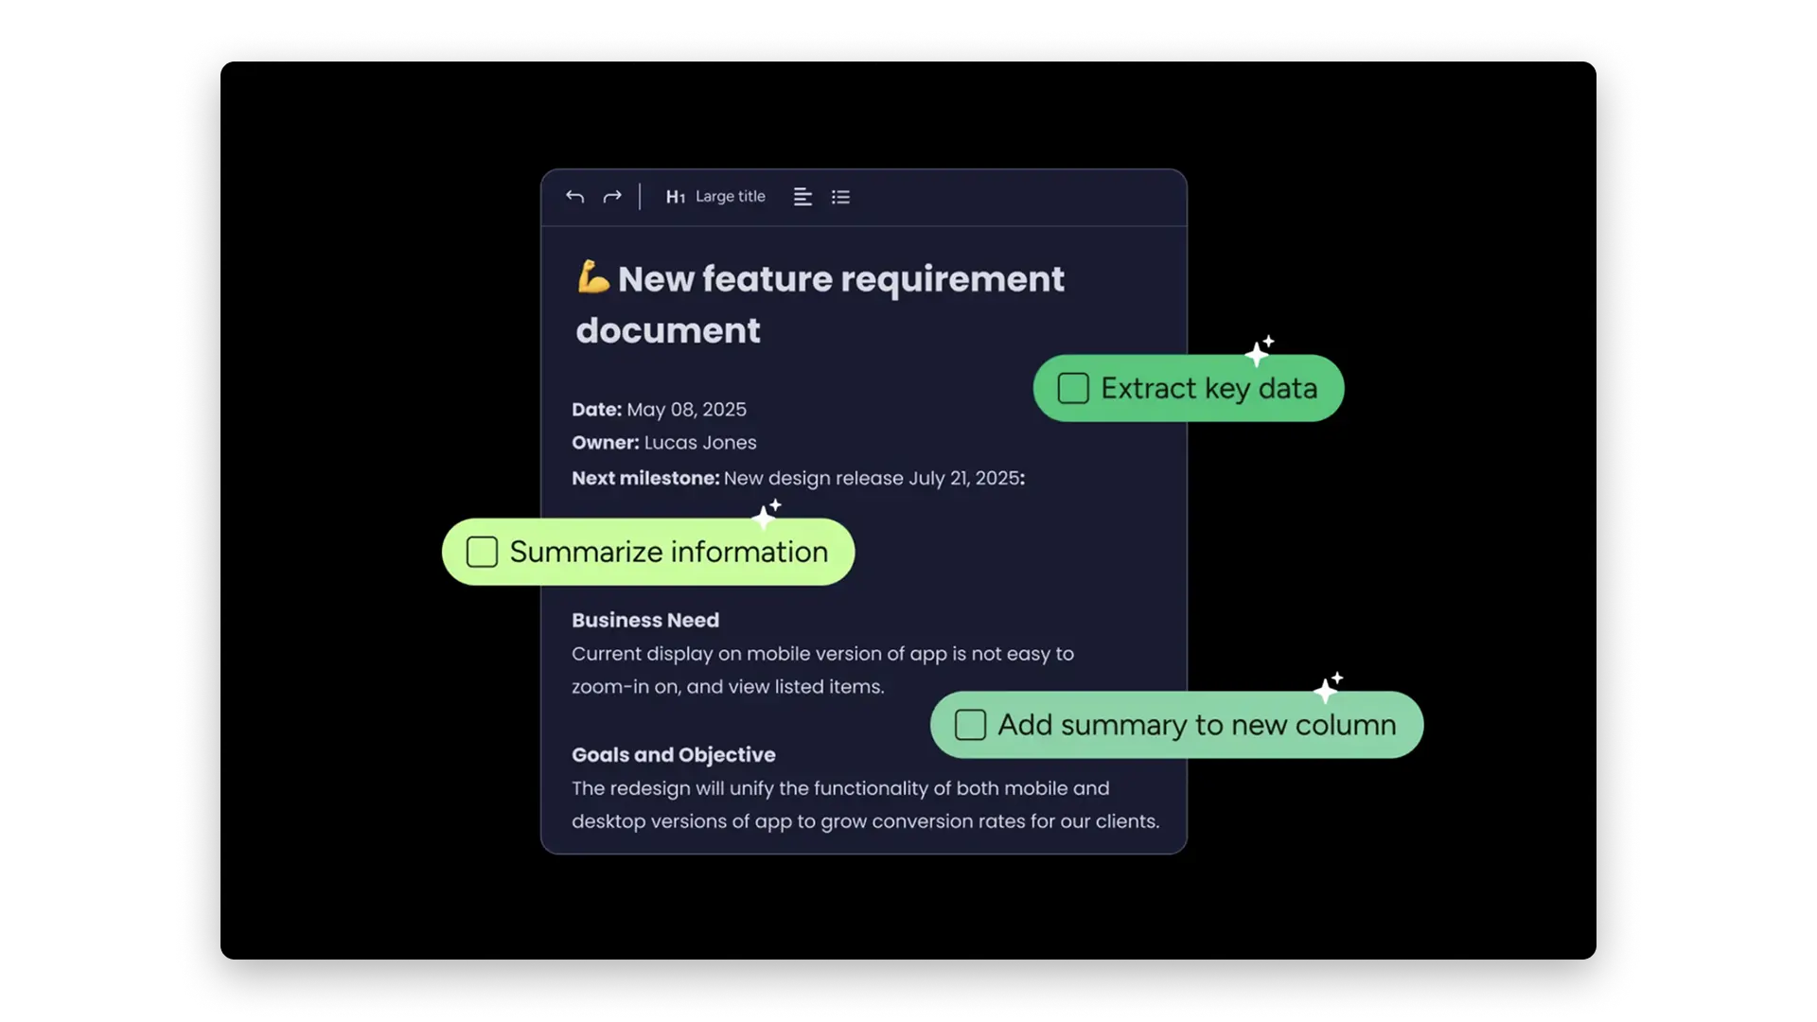Viewport: 1817px width, 1022px height.
Task: Click the flexed bicep emoji in title
Action: [x=593, y=277]
